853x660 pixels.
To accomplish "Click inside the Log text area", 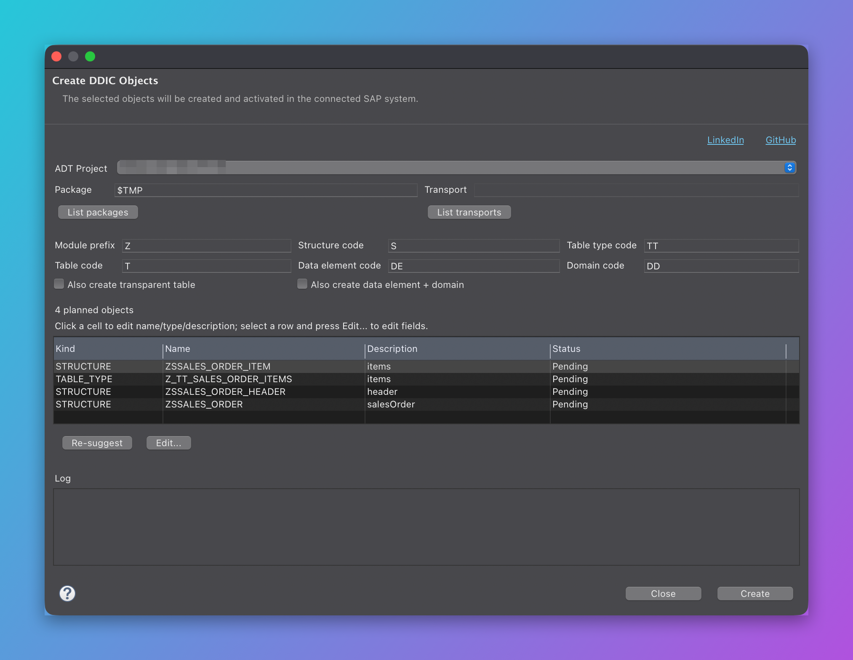I will click(426, 527).
